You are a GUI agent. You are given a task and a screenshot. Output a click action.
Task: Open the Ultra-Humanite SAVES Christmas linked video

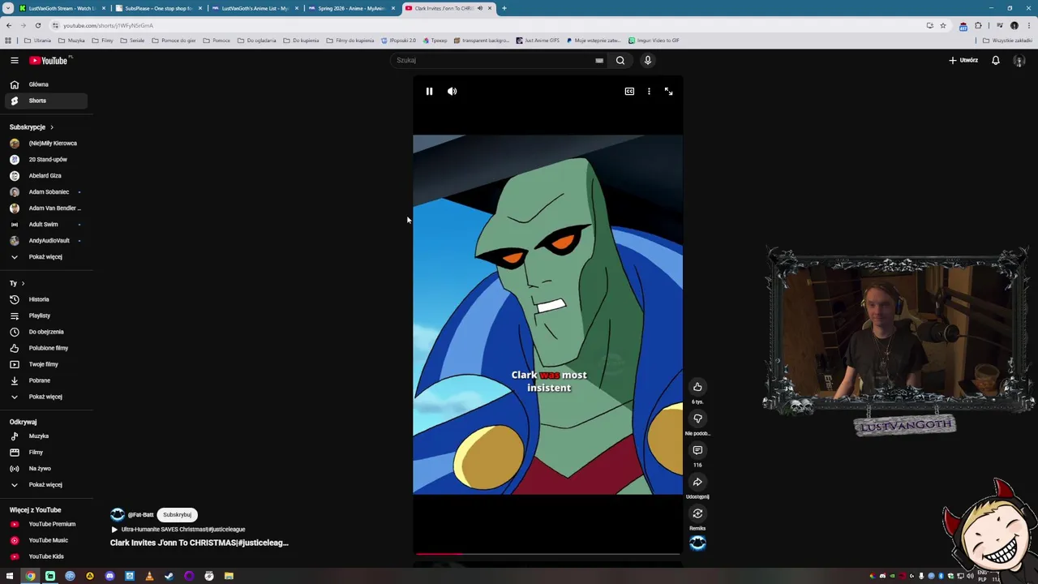(178, 530)
